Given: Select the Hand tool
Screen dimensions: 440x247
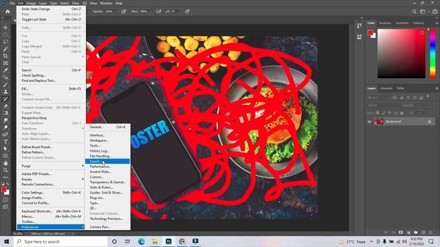Looking at the screenshot, I should (x=5, y=163).
